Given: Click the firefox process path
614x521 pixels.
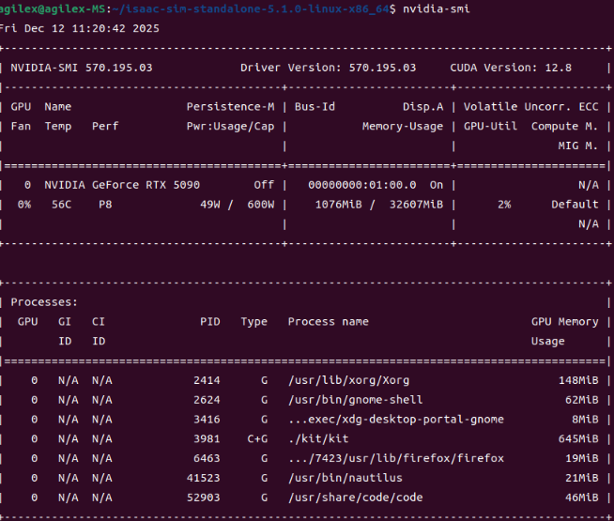Looking at the screenshot, I should [x=396, y=458].
